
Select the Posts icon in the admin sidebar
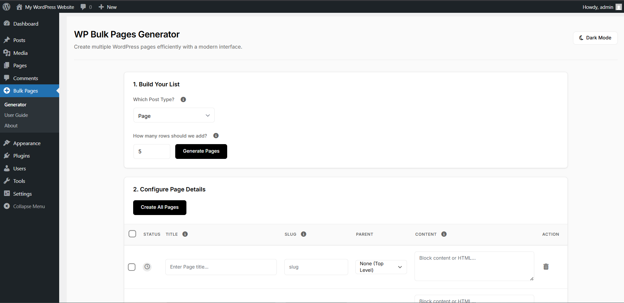(x=7, y=40)
